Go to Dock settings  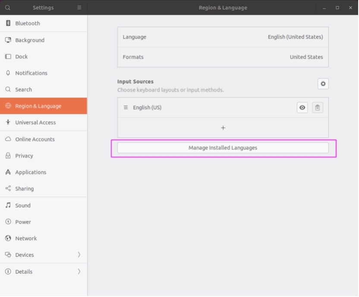pos(44,57)
